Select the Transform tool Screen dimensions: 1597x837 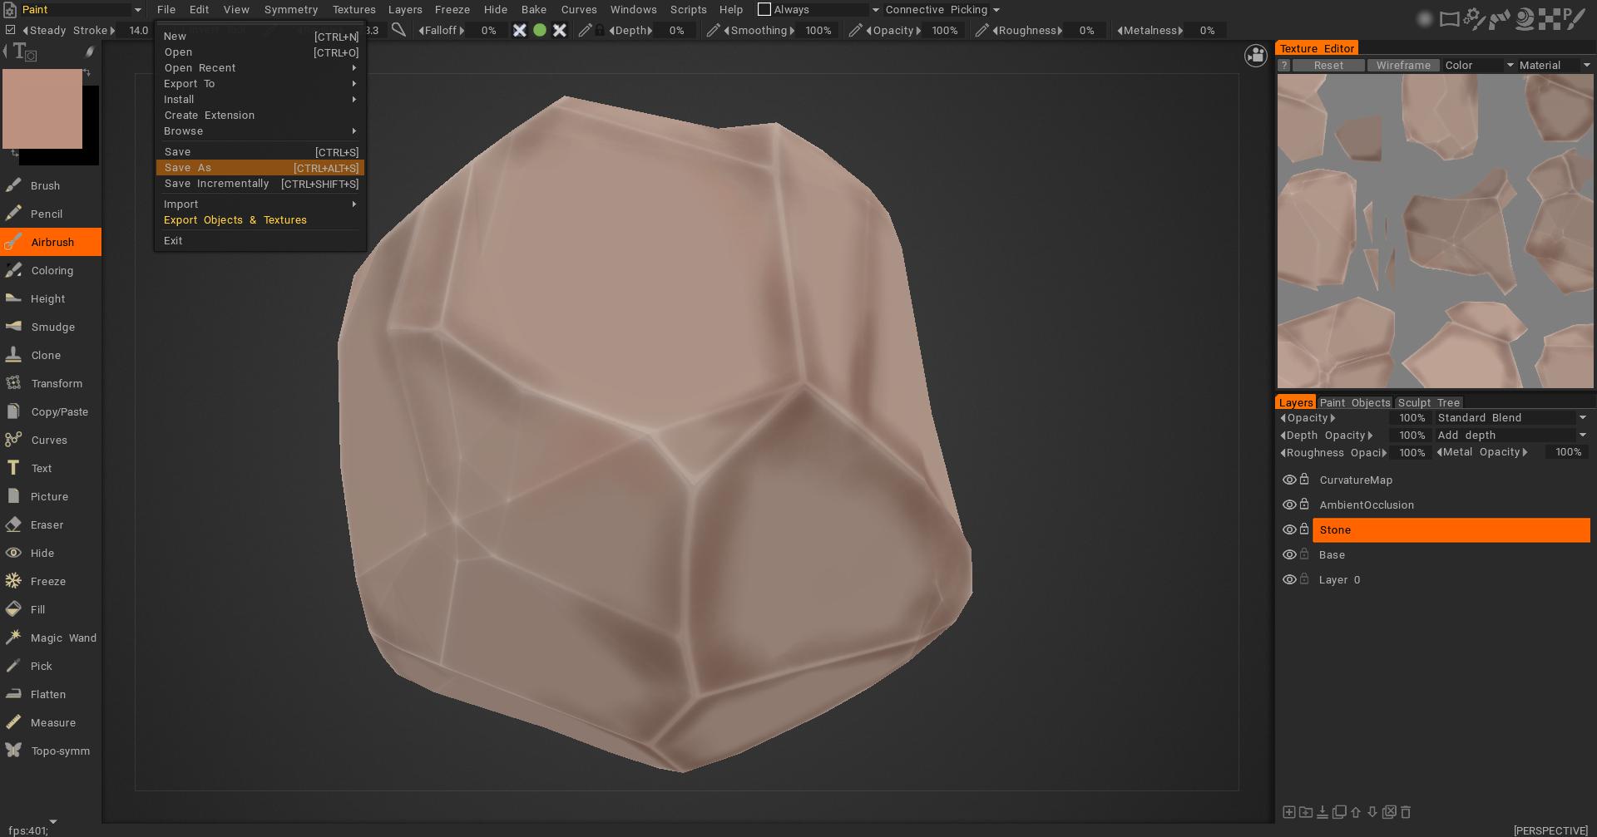[51, 383]
